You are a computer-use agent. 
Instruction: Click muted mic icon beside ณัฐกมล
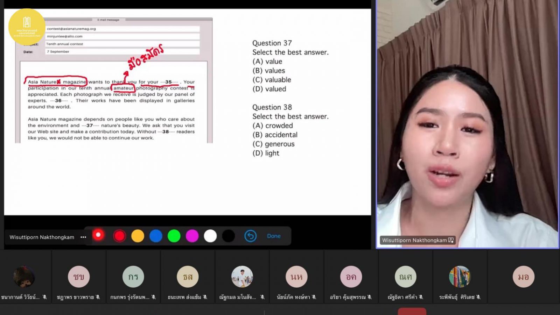pos(262,297)
